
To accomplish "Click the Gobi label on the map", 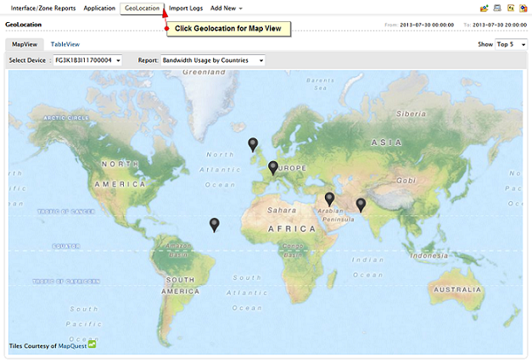I will click(406, 181).
